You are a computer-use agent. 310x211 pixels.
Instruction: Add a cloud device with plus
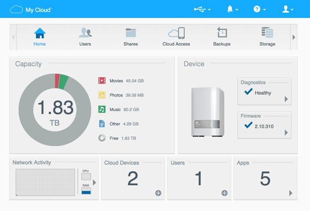coord(158,193)
